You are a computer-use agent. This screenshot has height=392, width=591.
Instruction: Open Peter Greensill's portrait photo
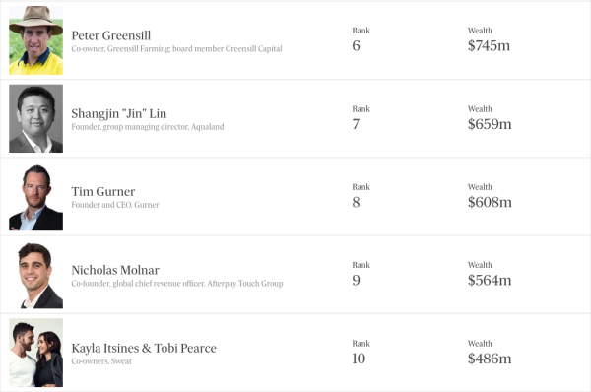point(35,40)
